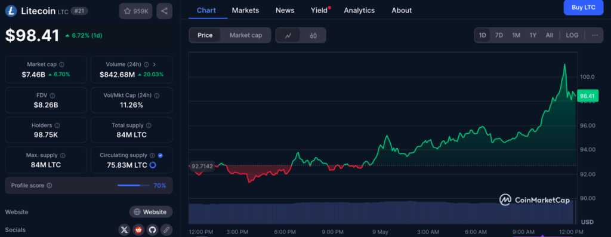This screenshot has height=237, width=611.
Task: Switch to the Yield tab
Action: coord(320,11)
